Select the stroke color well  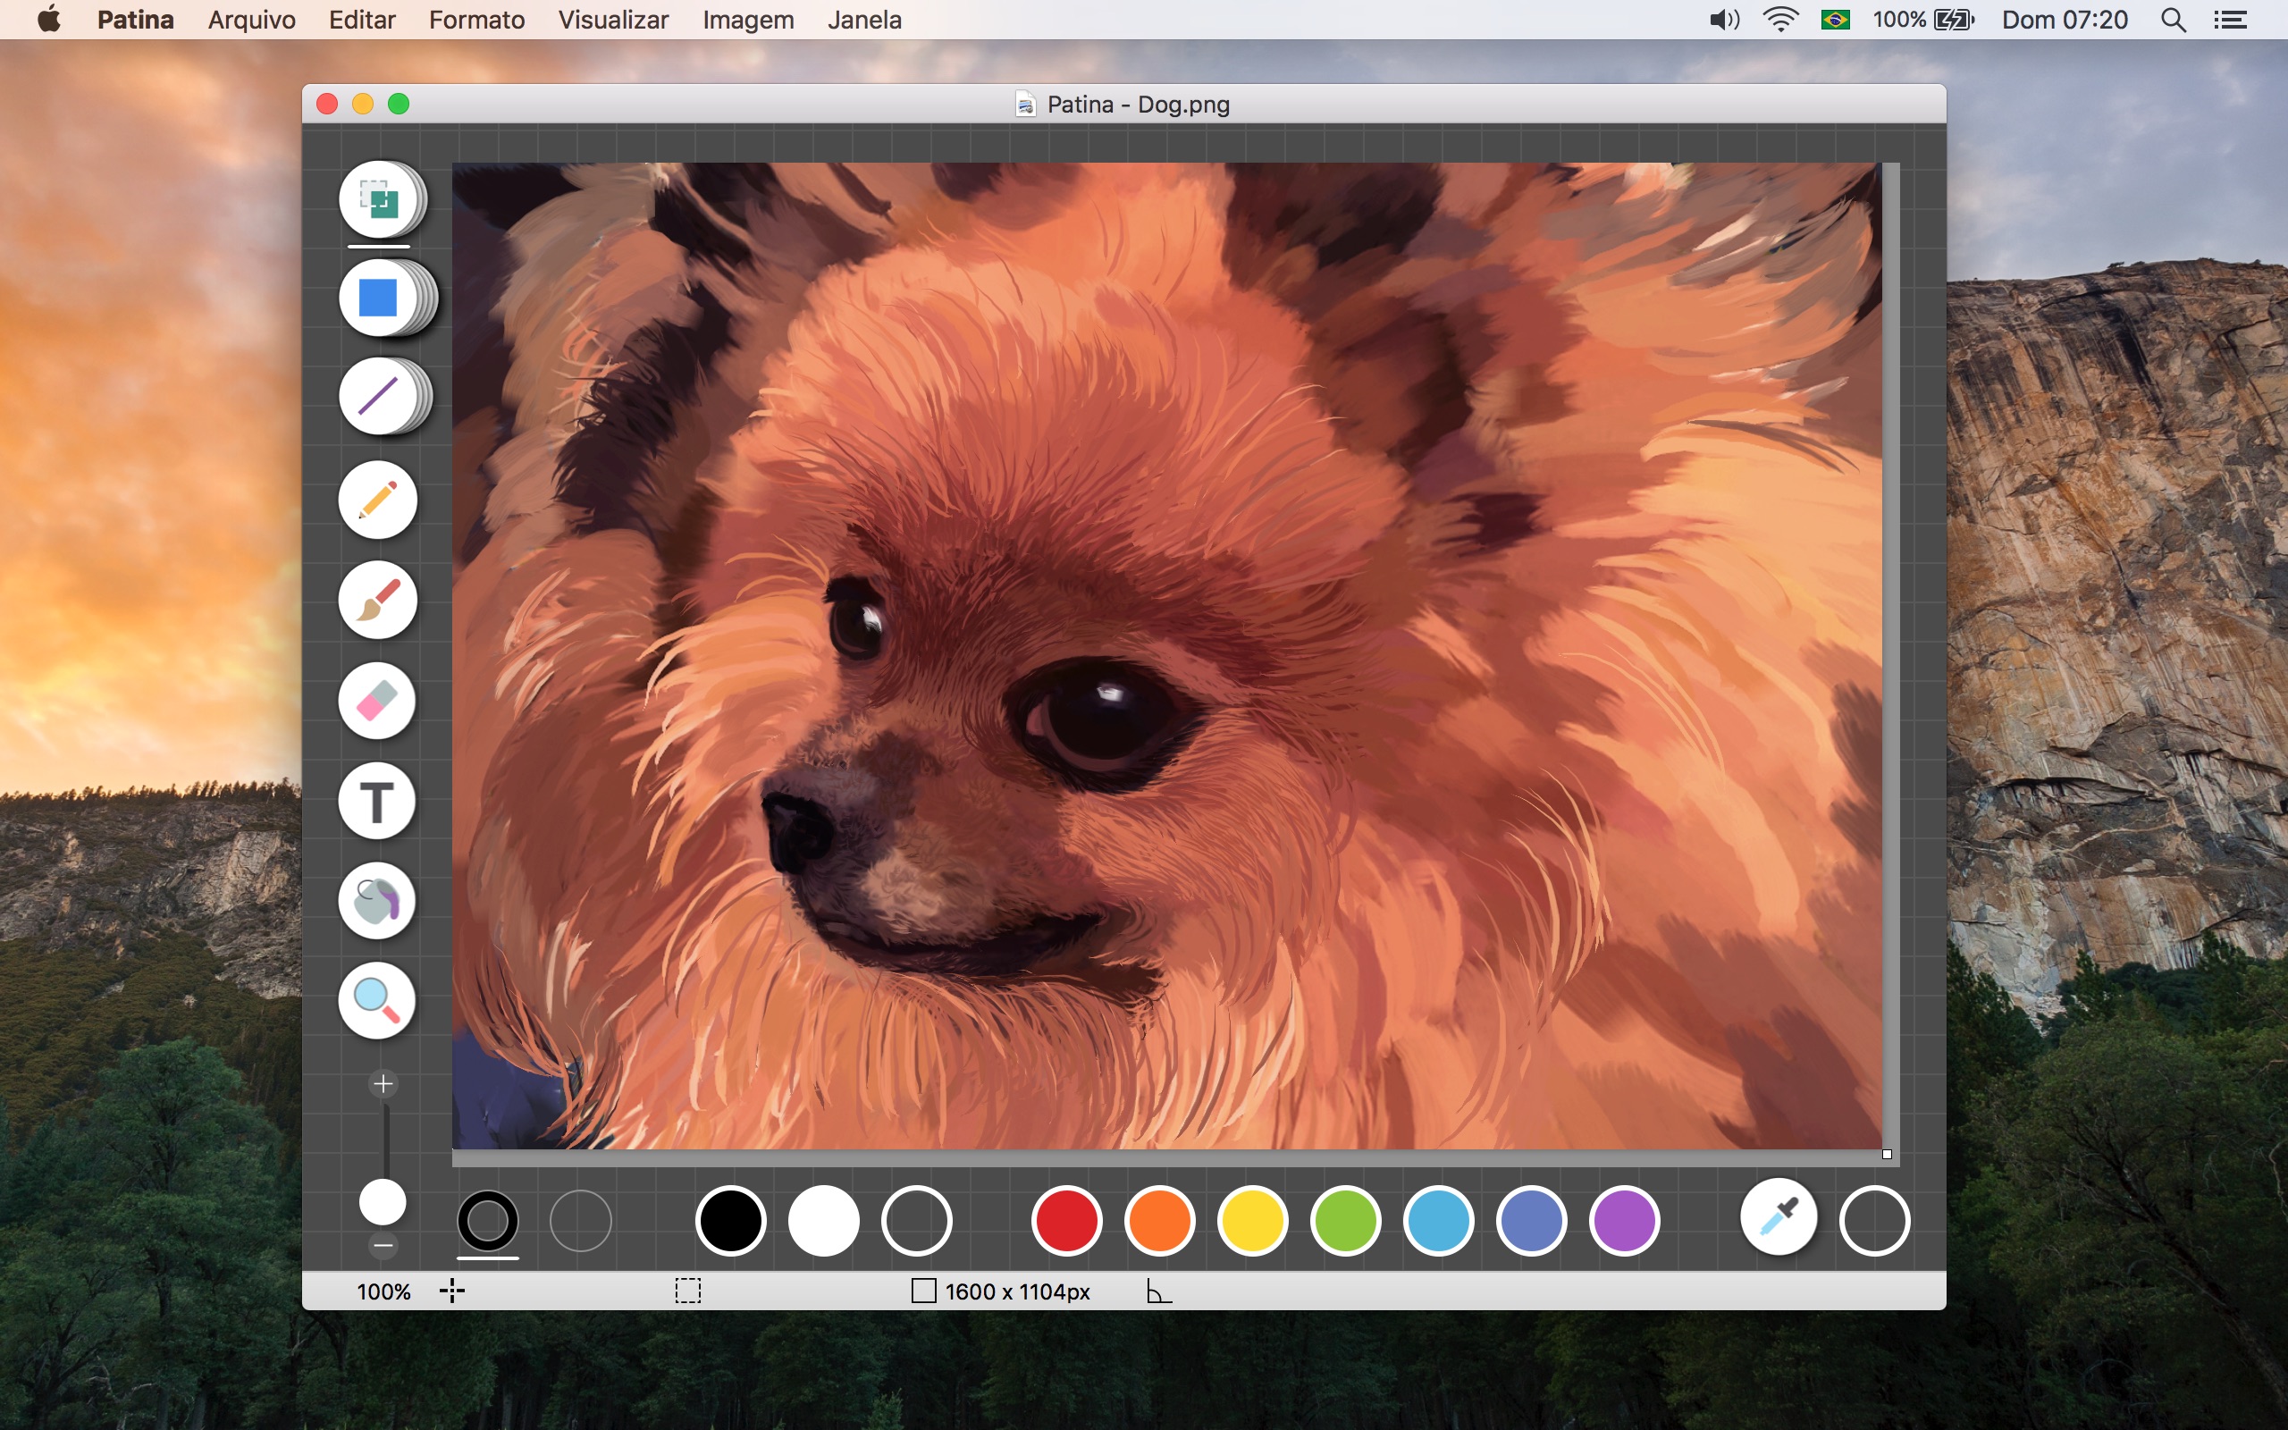pos(488,1220)
